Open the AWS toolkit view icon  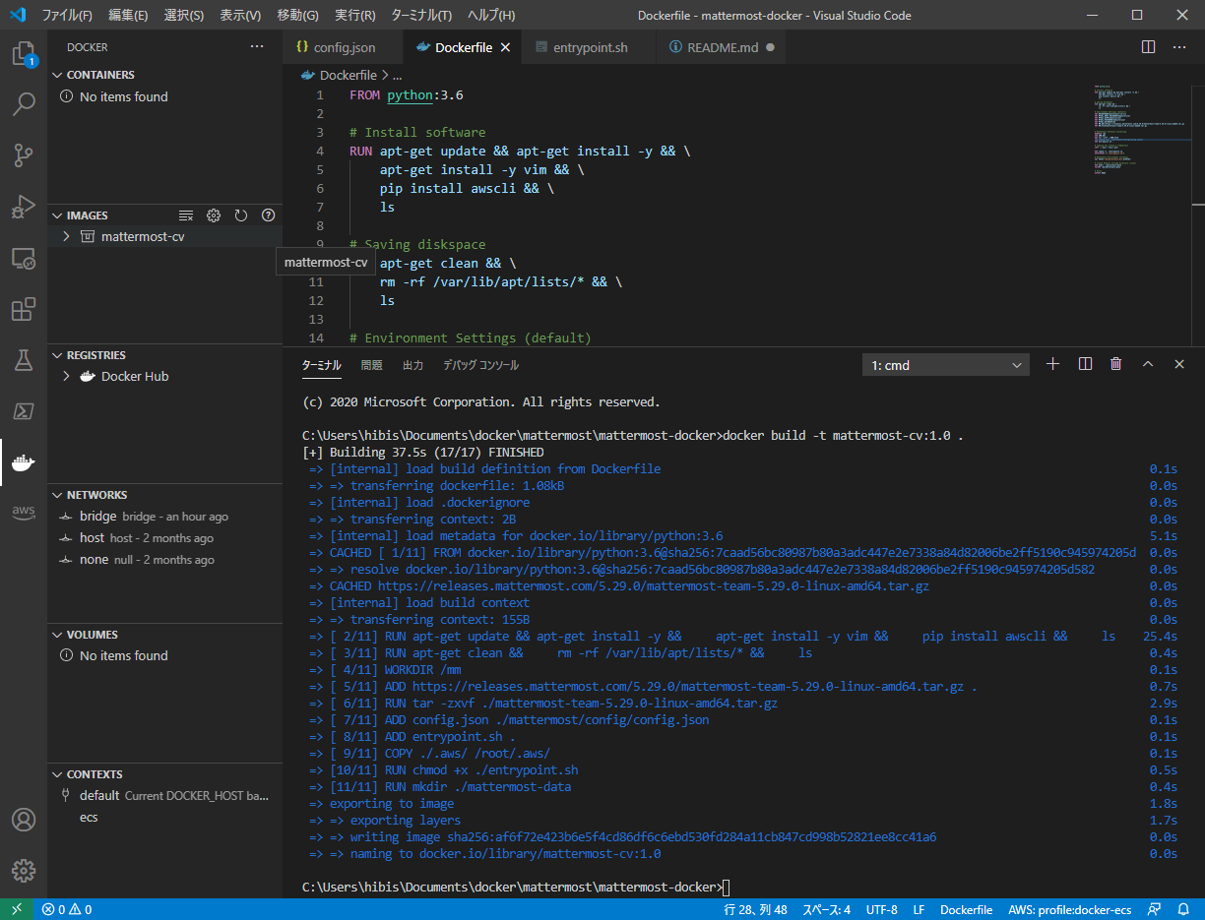point(24,513)
